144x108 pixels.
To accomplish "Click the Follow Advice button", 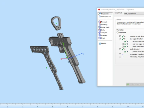I will [x=135, y=84].
